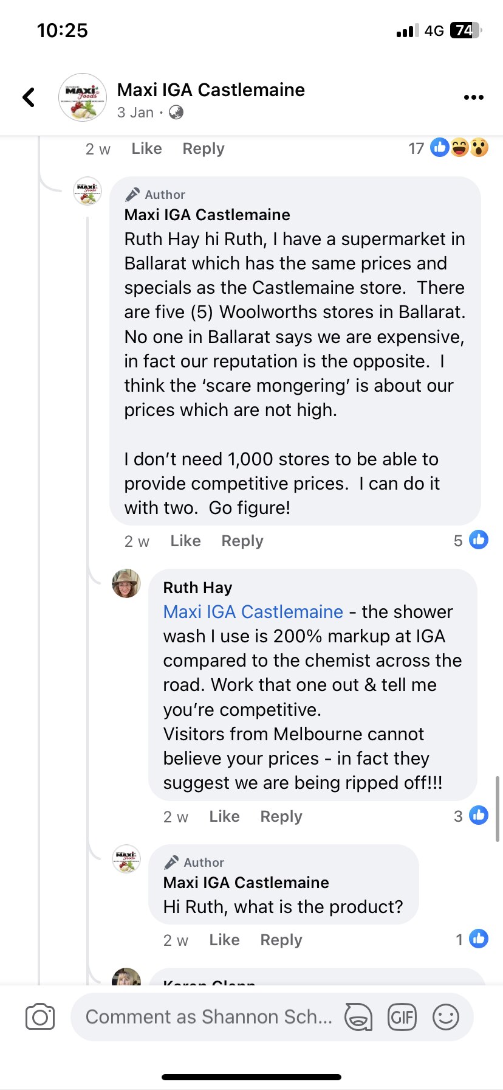Open Ruth Hay's profile picture
503x1090 pixels.
click(x=126, y=588)
